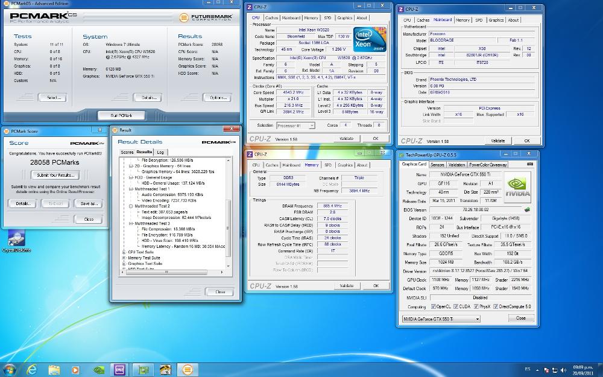Viewport: 603px width, 377px height.
Task: Expand the Memory Test Suite node
Action: click(x=124, y=258)
